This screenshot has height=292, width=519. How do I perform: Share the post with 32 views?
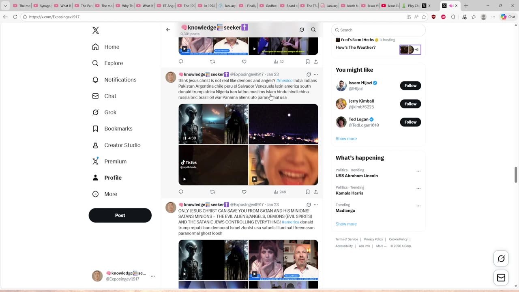(316, 62)
